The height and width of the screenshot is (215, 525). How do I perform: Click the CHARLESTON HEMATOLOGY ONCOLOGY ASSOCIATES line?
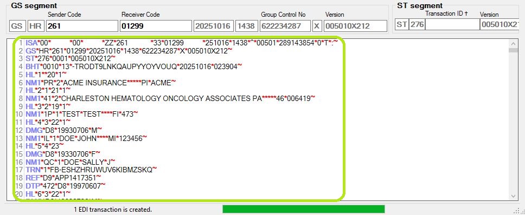click(170, 98)
